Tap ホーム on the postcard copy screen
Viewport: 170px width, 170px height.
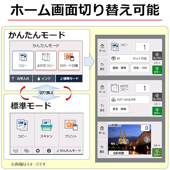102,89
